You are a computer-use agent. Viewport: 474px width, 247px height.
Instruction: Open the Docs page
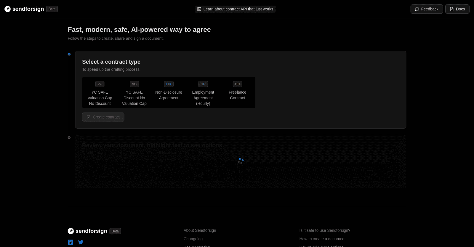tap(457, 9)
